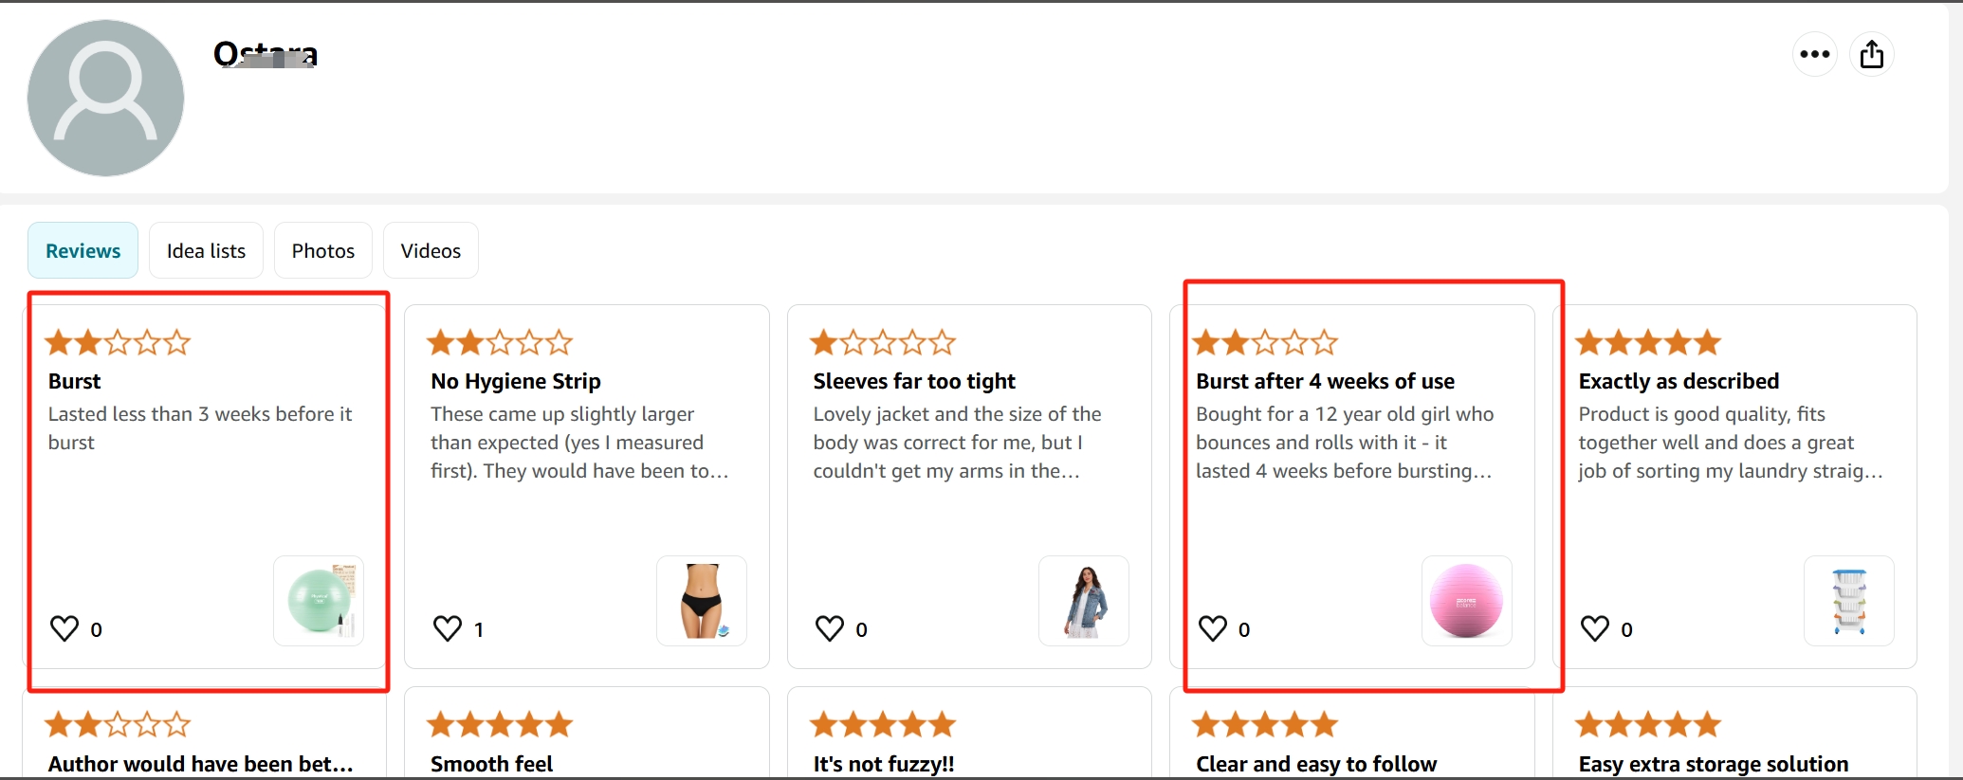Click the profile avatar picture
Viewport: 1963px width, 780px height.
pos(105,99)
